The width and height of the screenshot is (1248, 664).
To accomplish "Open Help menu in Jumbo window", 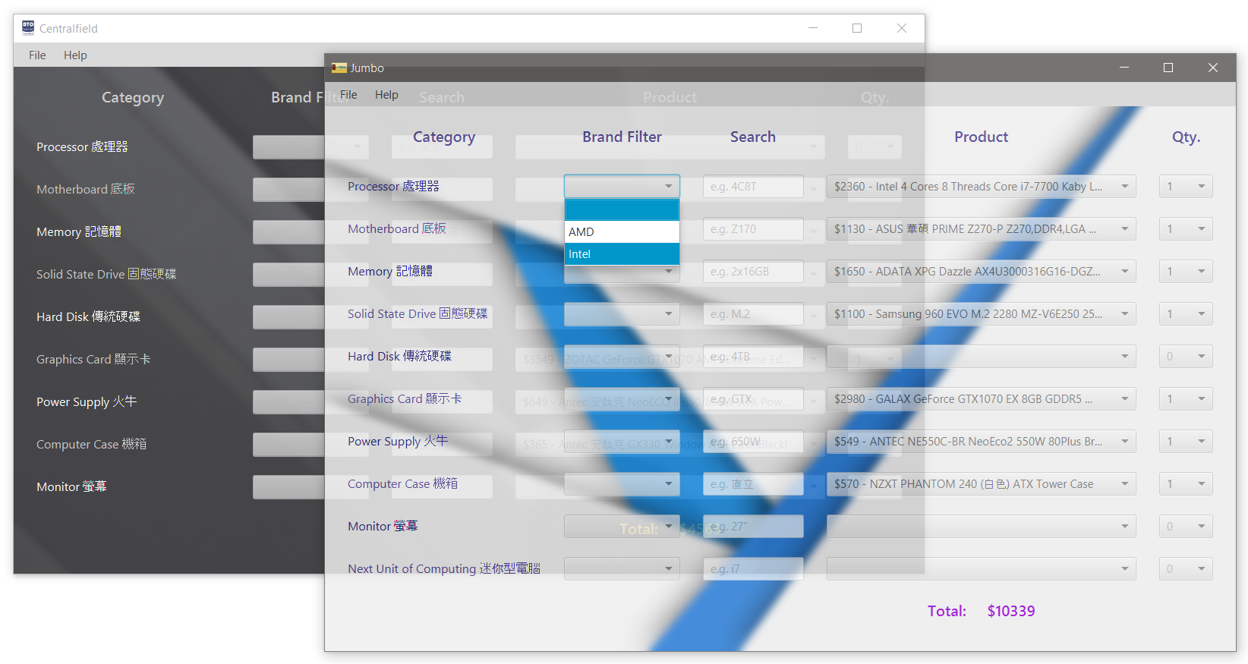I will [x=386, y=95].
